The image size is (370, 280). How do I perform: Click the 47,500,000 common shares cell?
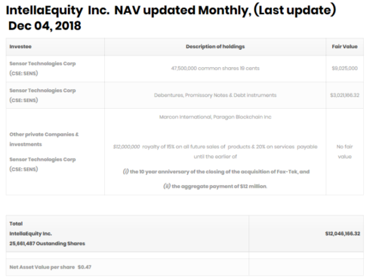pyautogui.click(x=215, y=68)
